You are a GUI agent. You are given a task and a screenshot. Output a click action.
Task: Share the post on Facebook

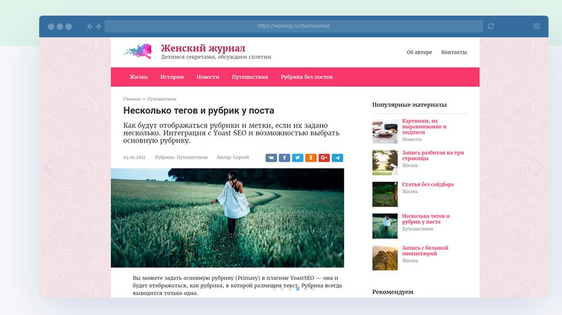(284, 158)
